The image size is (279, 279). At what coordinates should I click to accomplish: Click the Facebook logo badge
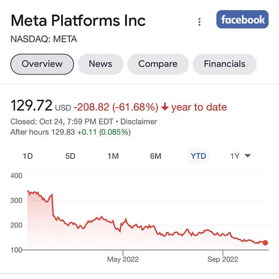(x=243, y=19)
